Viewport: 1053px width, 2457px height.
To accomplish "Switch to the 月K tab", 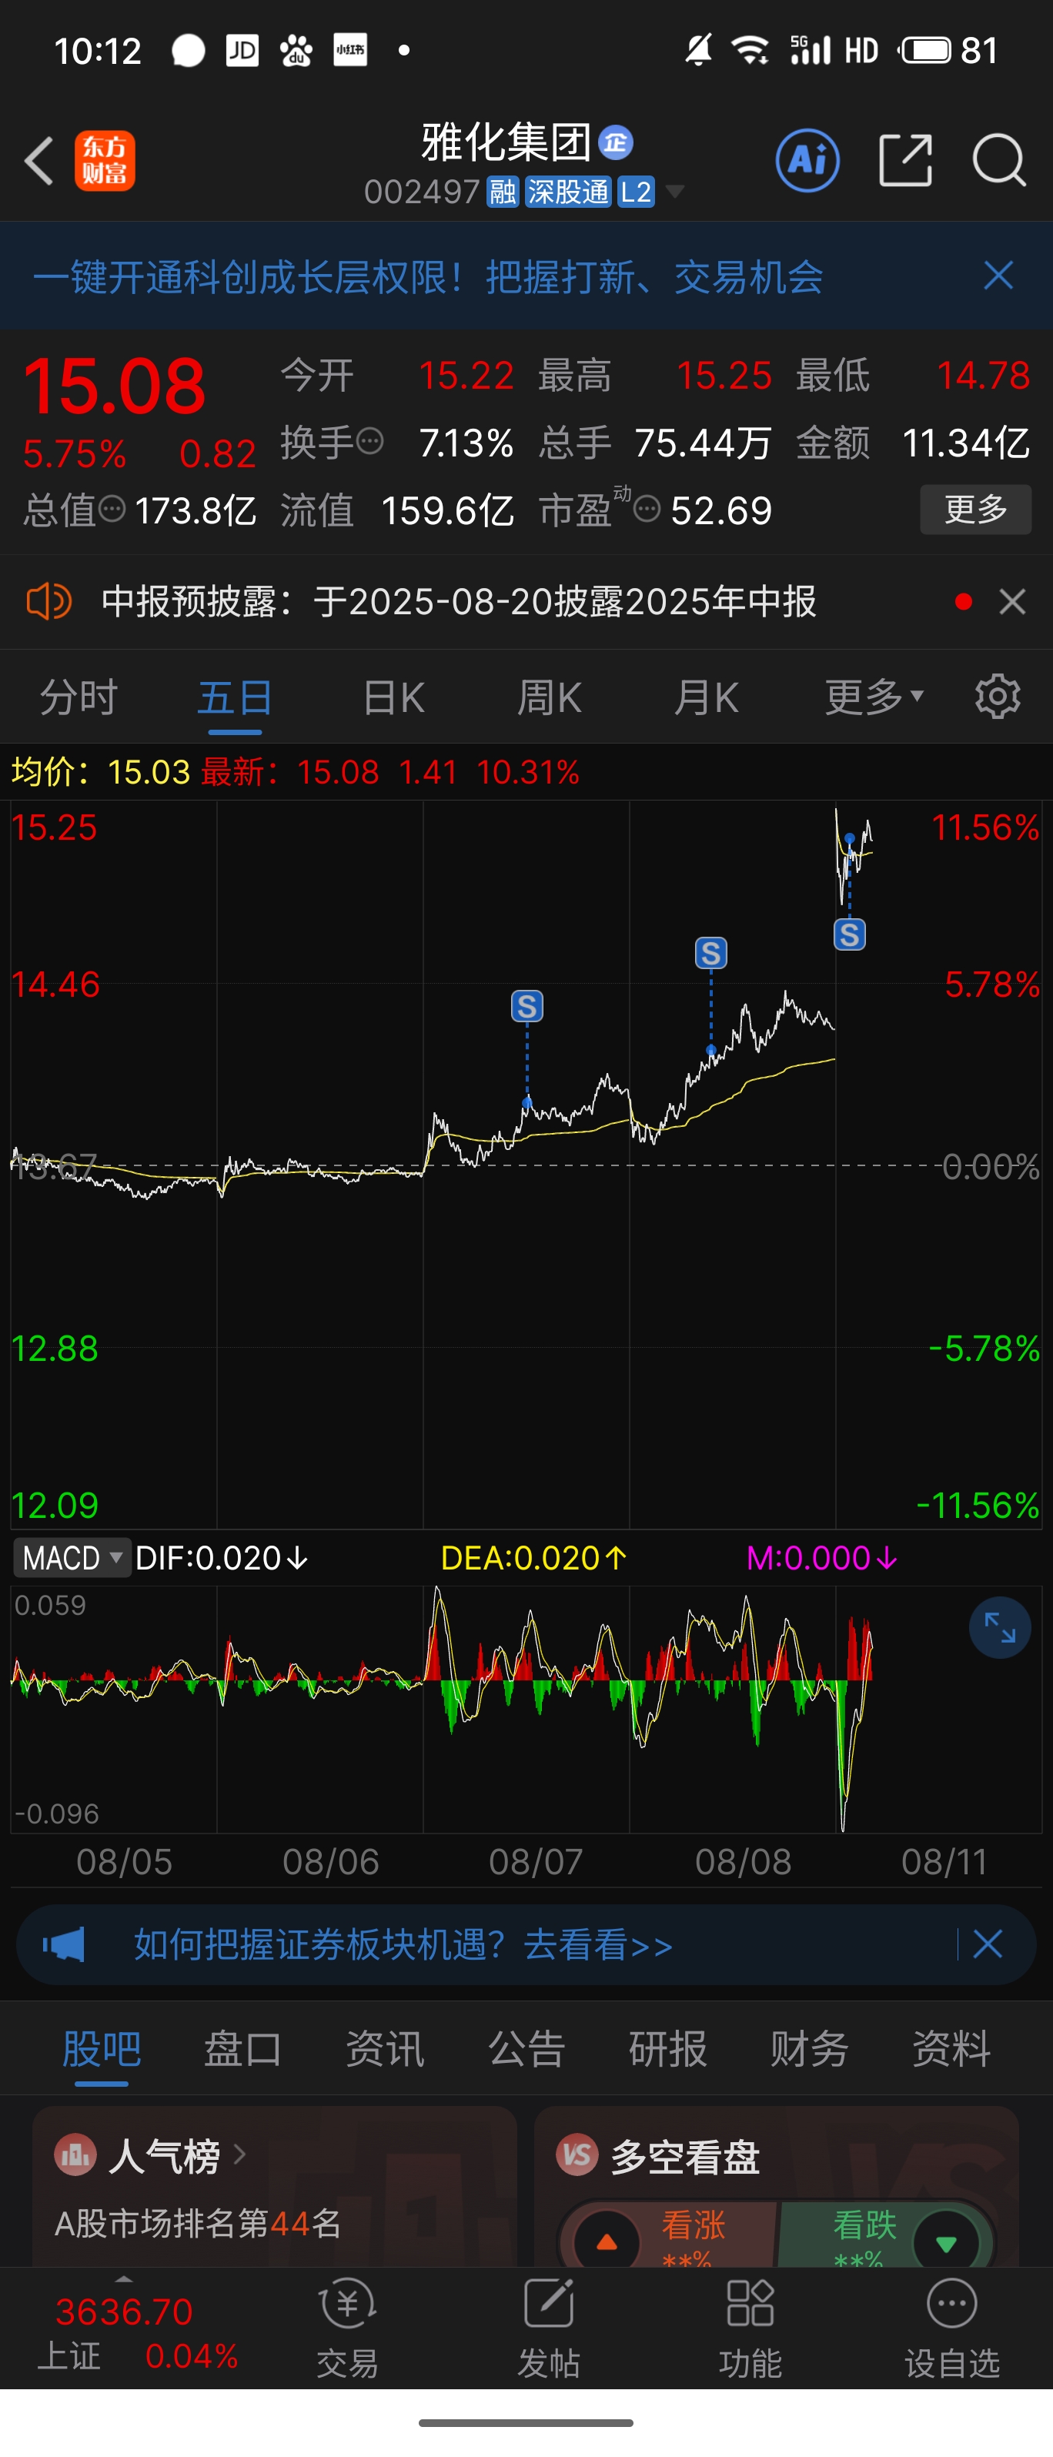I will tap(706, 697).
